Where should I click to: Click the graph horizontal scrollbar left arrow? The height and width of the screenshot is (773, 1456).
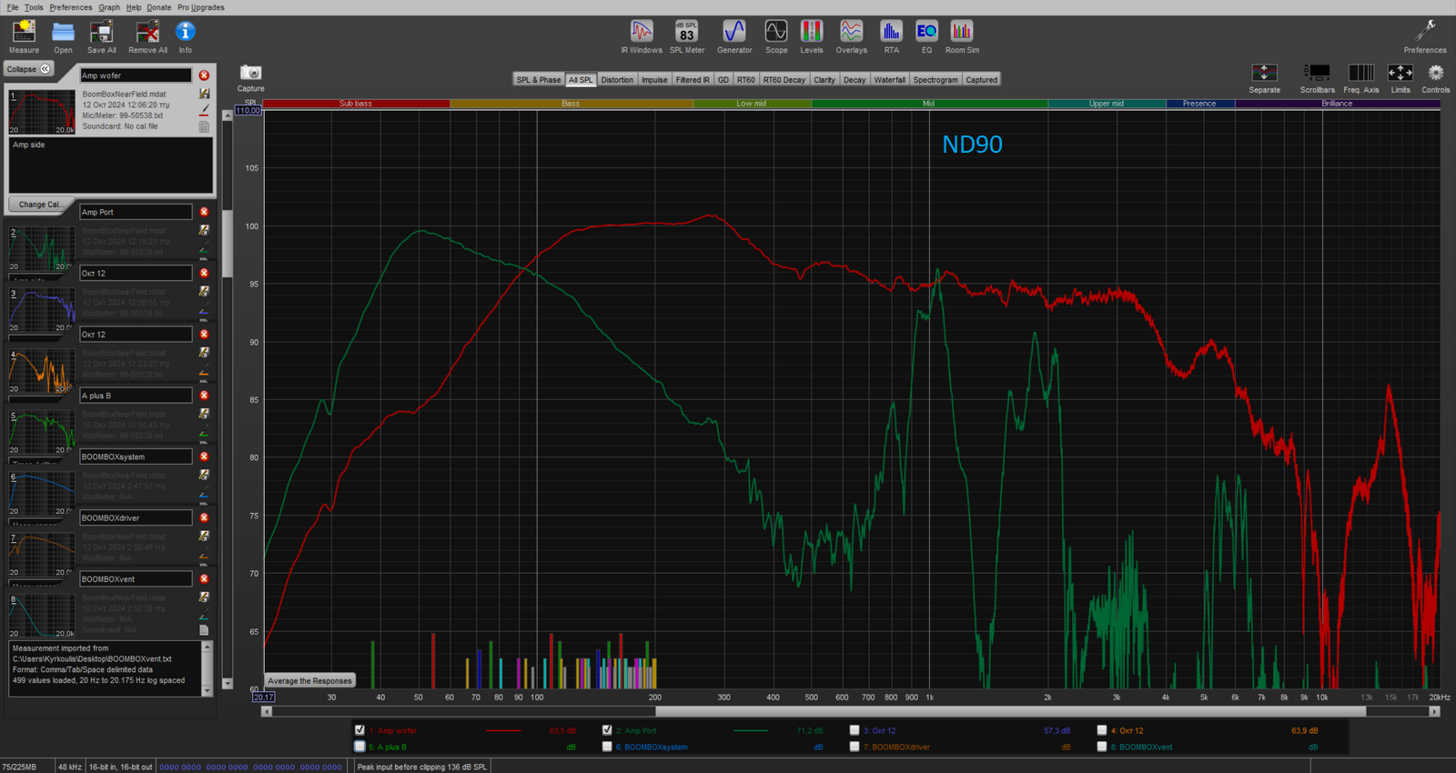tap(267, 711)
